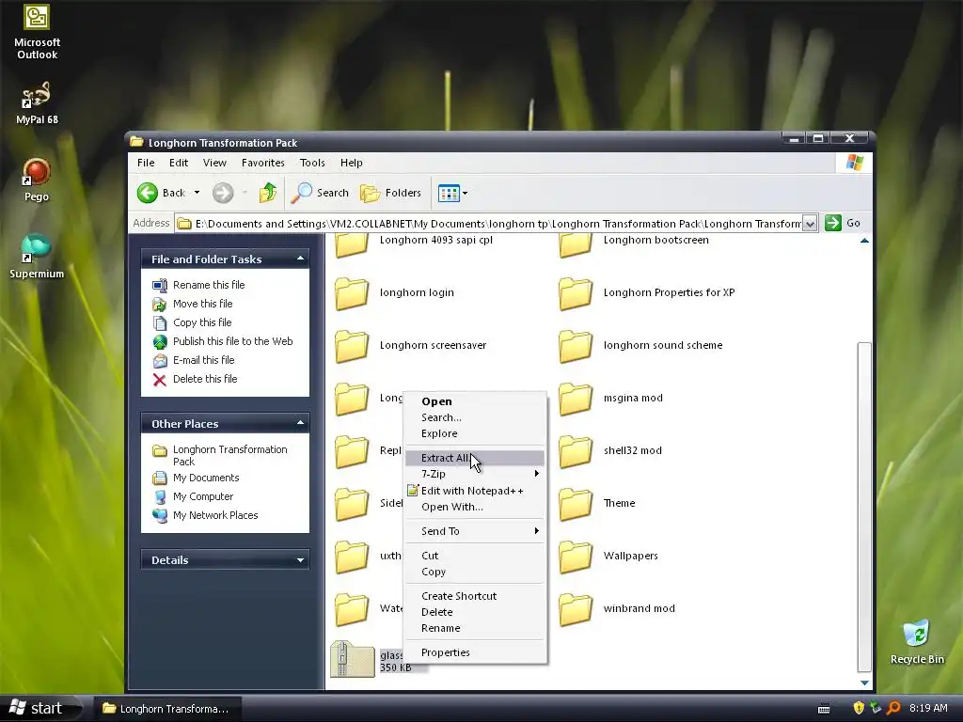Open the Tools menu
The height and width of the screenshot is (722, 963).
[312, 163]
